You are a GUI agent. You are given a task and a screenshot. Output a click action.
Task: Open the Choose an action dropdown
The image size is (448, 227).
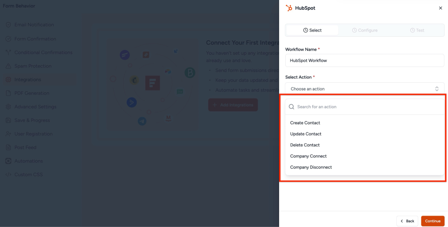[x=364, y=89]
